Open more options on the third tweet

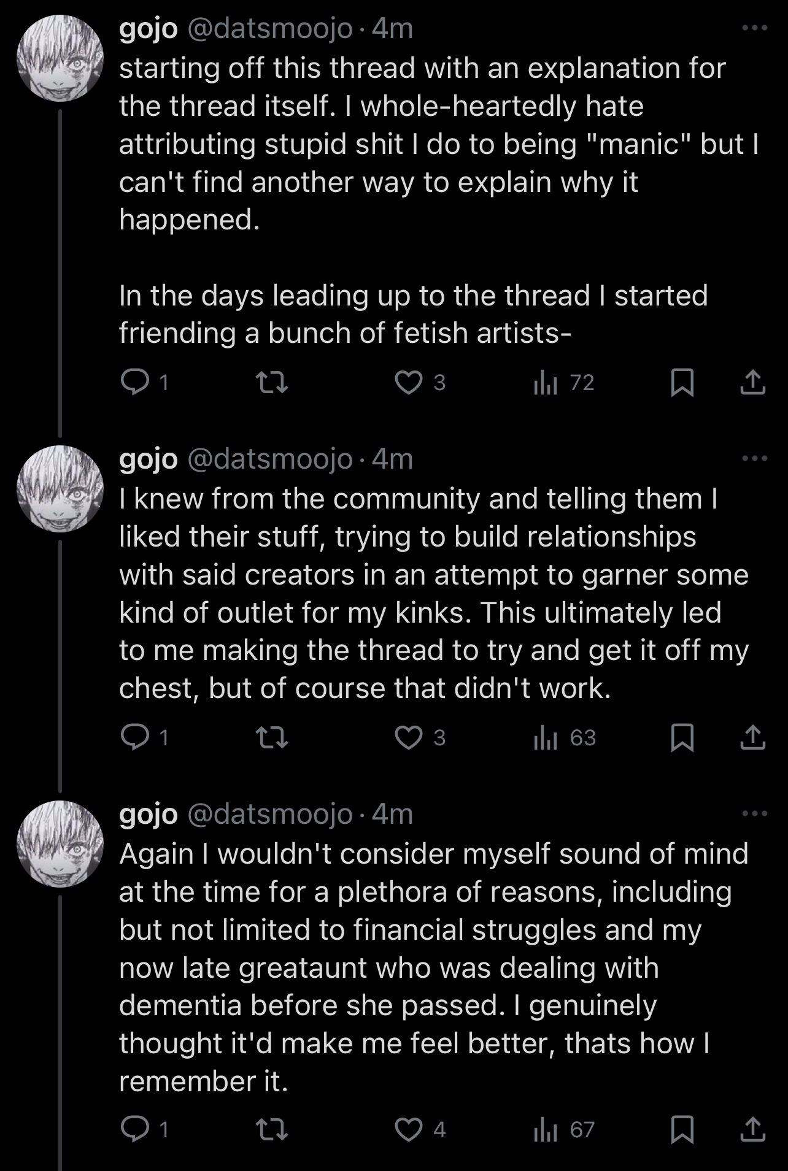(x=754, y=813)
